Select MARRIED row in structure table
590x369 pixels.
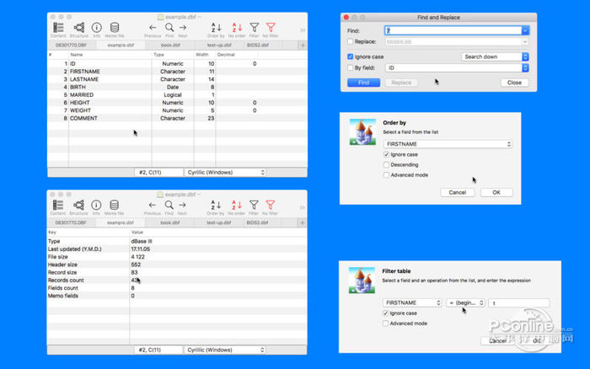point(177,95)
